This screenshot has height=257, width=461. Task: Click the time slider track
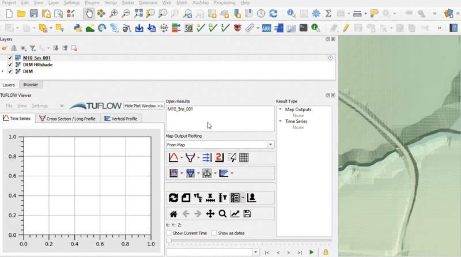pyautogui.click(x=248, y=240)
